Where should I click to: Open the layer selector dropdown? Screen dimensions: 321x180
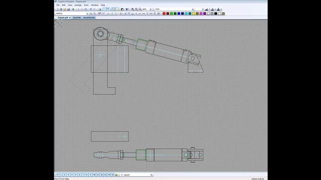click(151, 175)
